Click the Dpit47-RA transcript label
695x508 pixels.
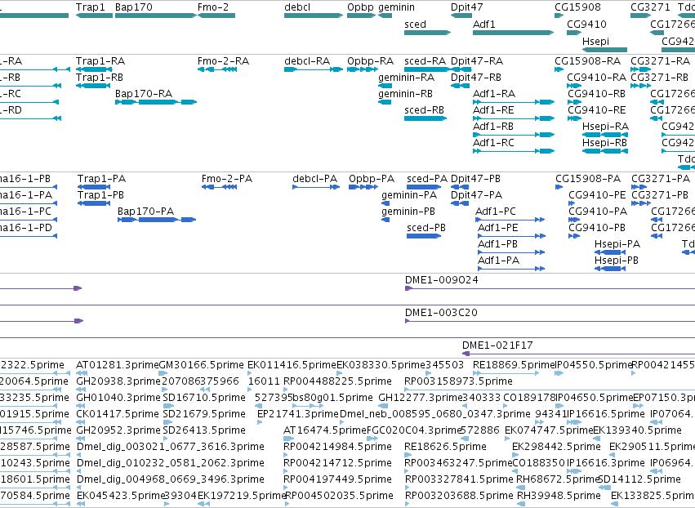coord(477,61)
